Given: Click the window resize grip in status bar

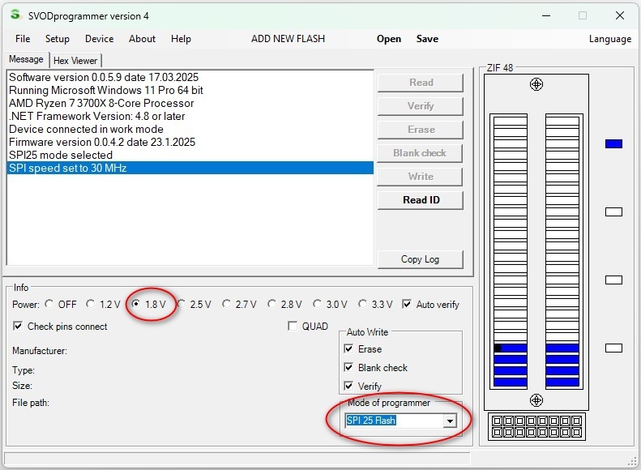Looking at the screenshot, I should click(x=632, y=461).
